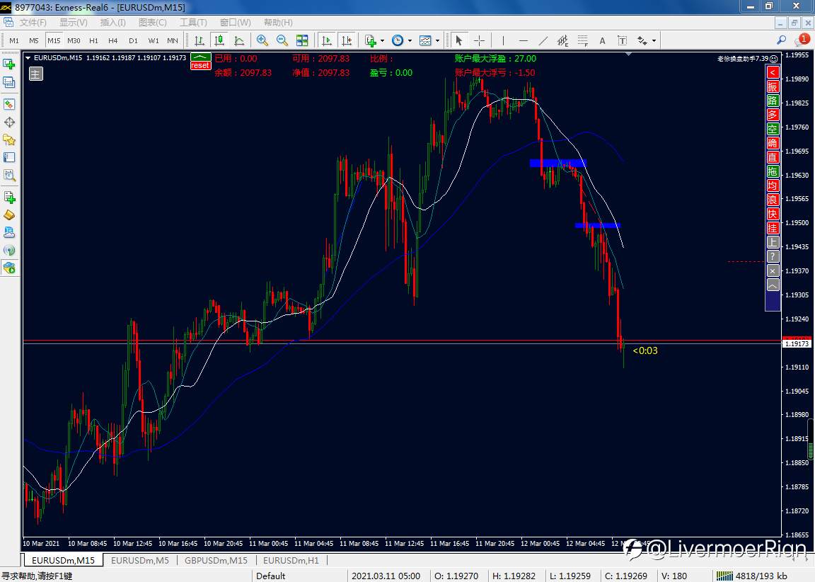
Task: Open MetaEditor yellow book icon
Action: click(x=9, y=215)
